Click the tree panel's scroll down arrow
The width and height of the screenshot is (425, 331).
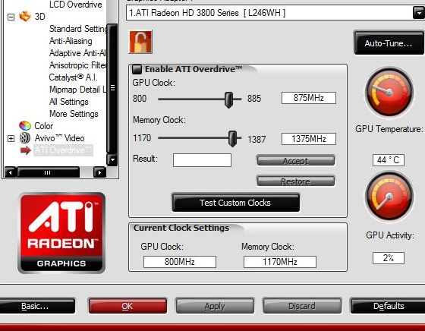(112, 159)
